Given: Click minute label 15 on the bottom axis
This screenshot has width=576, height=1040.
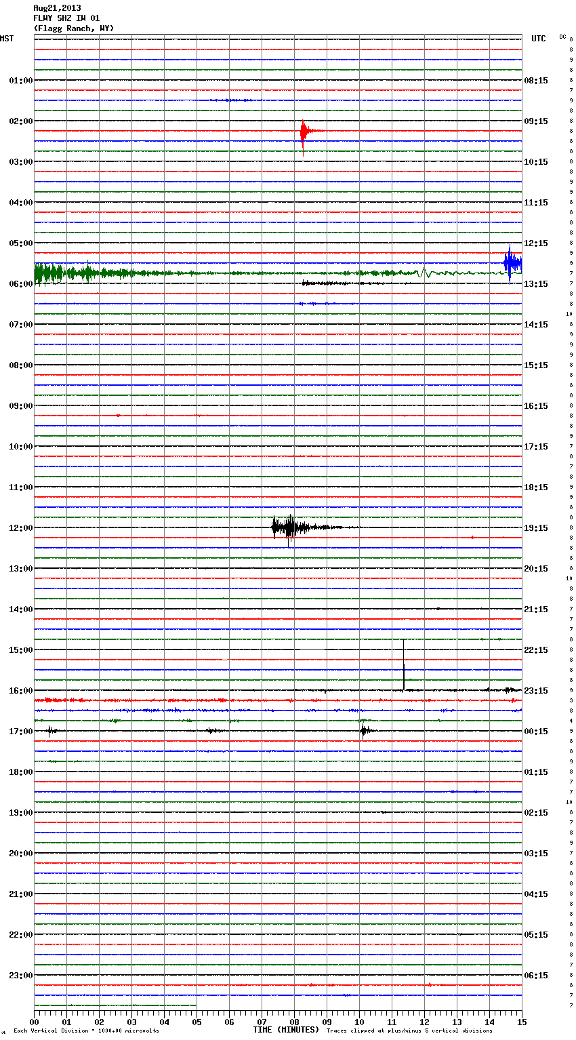Looking at the screenshot, I should [x=522, y=1022].
